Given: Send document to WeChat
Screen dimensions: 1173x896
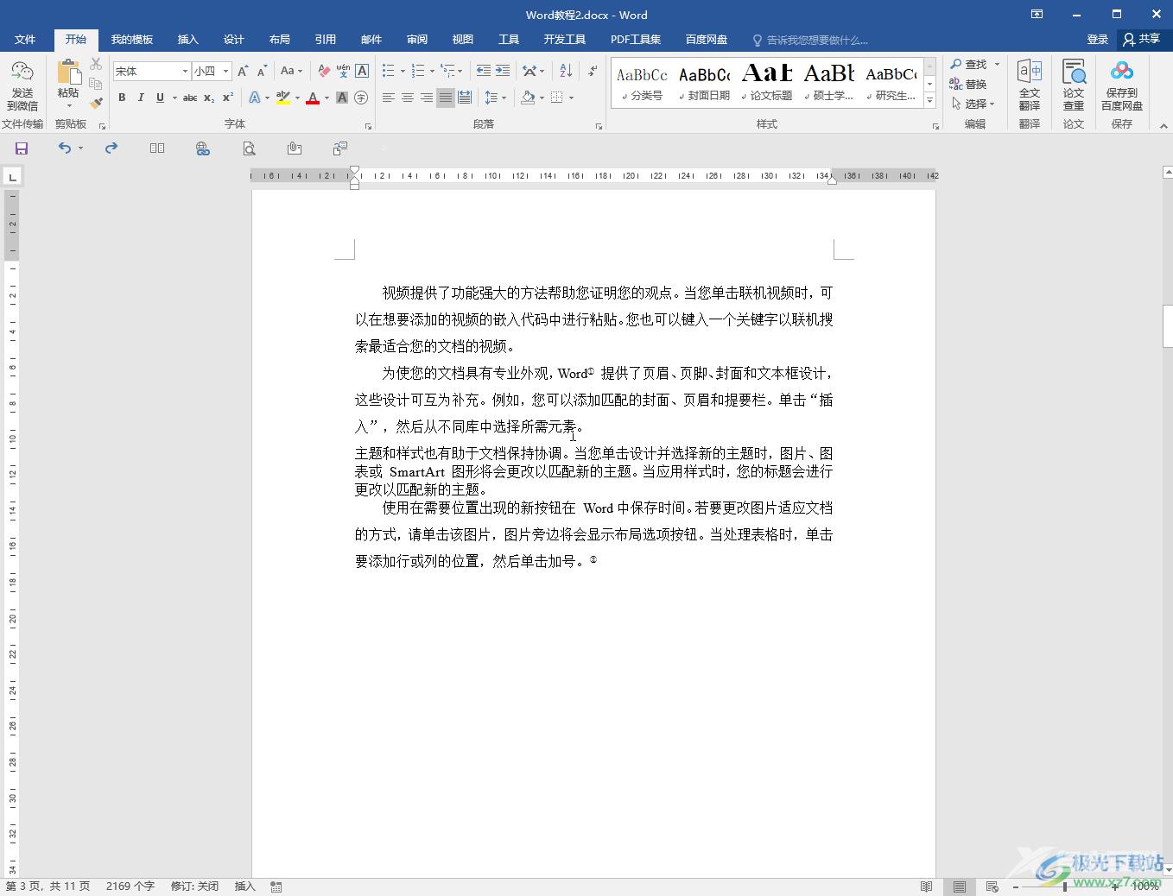Looking at the screenshot, I should [22, 86].
